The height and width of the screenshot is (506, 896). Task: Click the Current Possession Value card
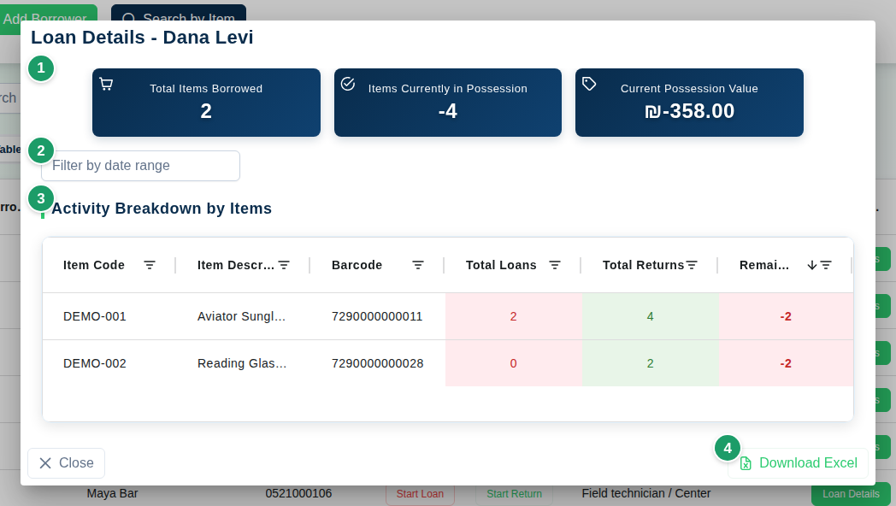[689, 103]
